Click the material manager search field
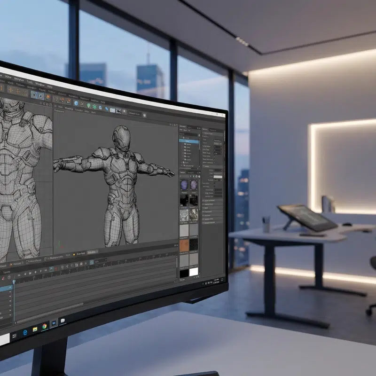 point(184,176)
